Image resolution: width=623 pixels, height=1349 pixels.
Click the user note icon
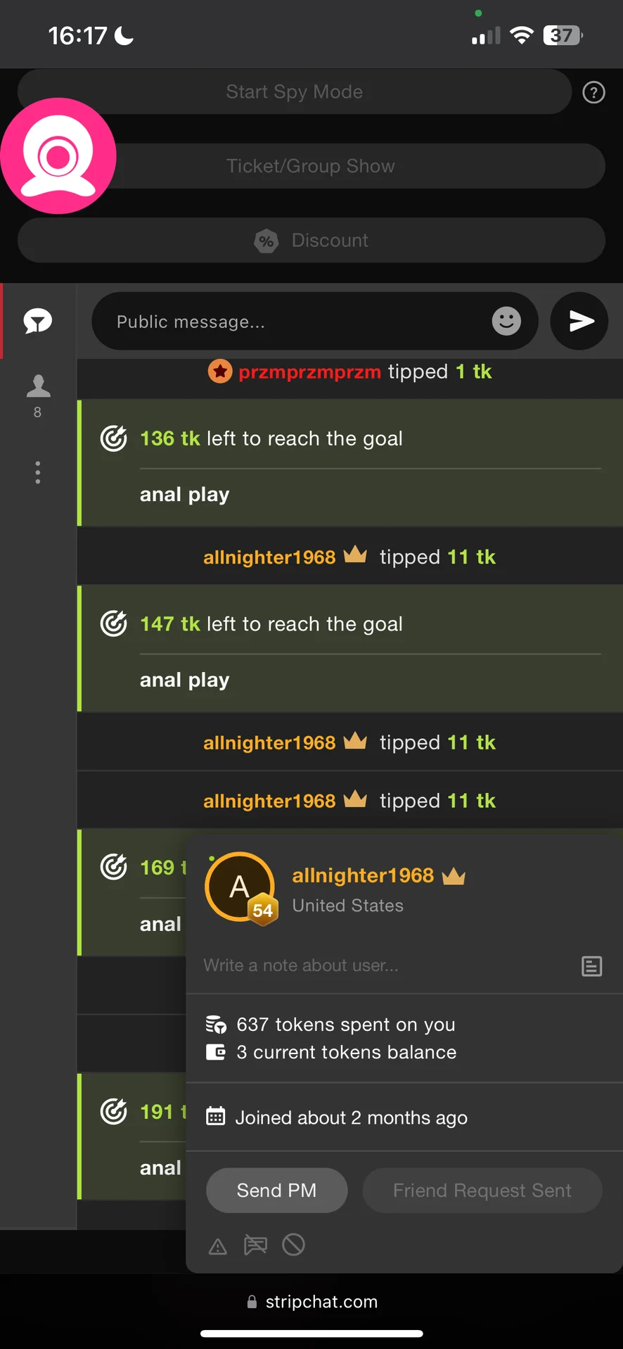(x=591, y=966)
